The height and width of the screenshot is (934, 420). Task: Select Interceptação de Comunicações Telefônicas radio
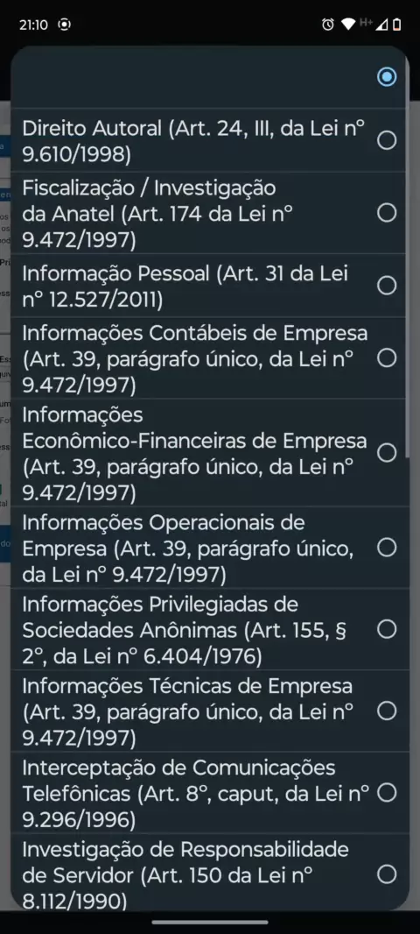(387, 792)
